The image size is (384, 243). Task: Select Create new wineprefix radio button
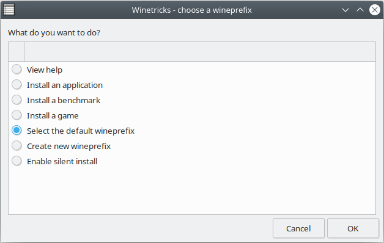17,146
